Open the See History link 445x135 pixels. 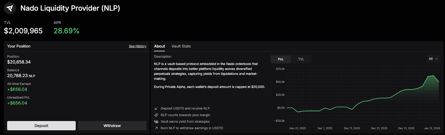pos(137,46)
